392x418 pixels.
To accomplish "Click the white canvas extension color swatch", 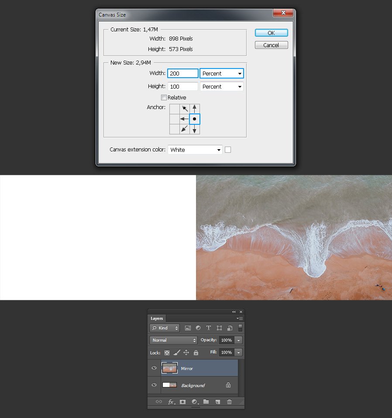I will pyautogui.click(x=228, y=150).
